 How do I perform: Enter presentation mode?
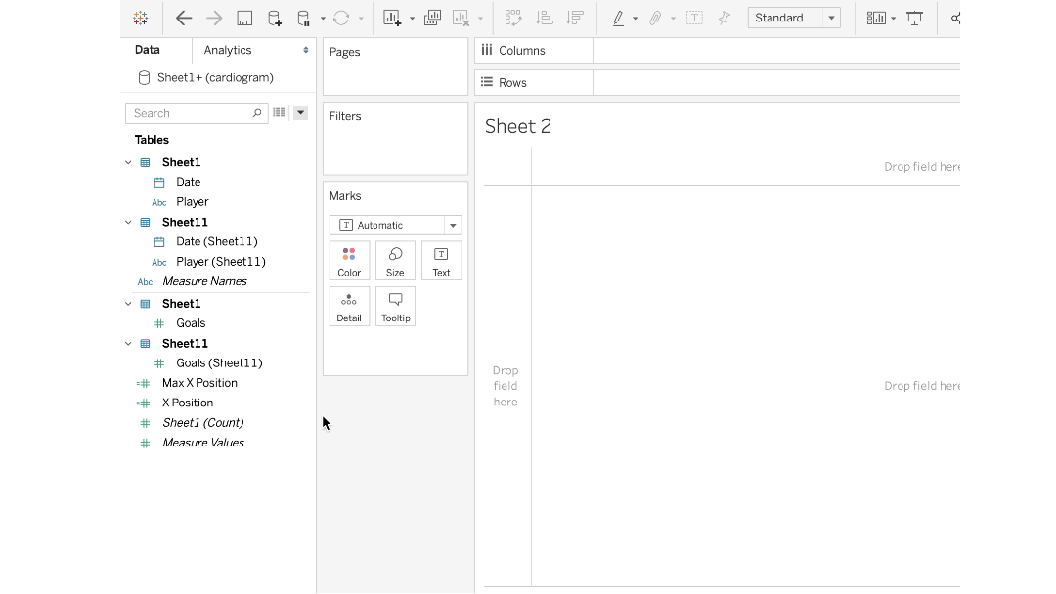click(x=915, y=18)
